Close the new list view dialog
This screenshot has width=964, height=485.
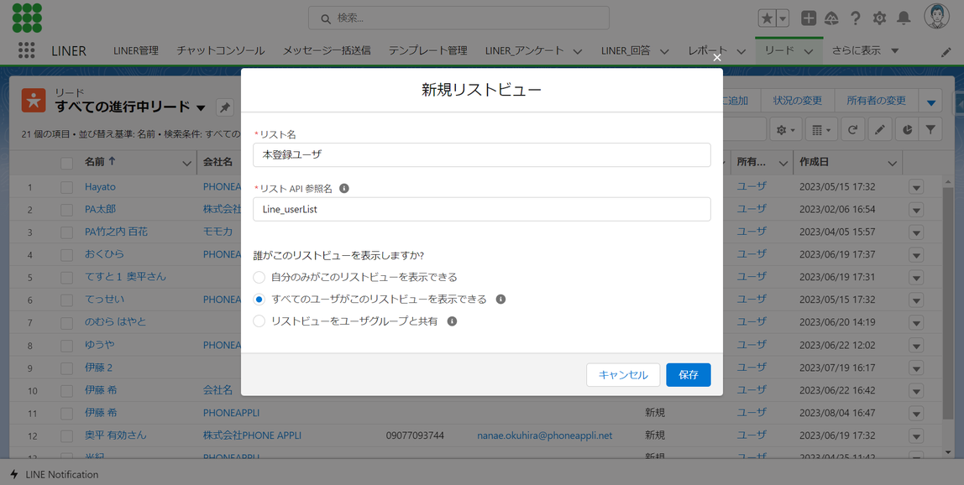click(716, 57)
